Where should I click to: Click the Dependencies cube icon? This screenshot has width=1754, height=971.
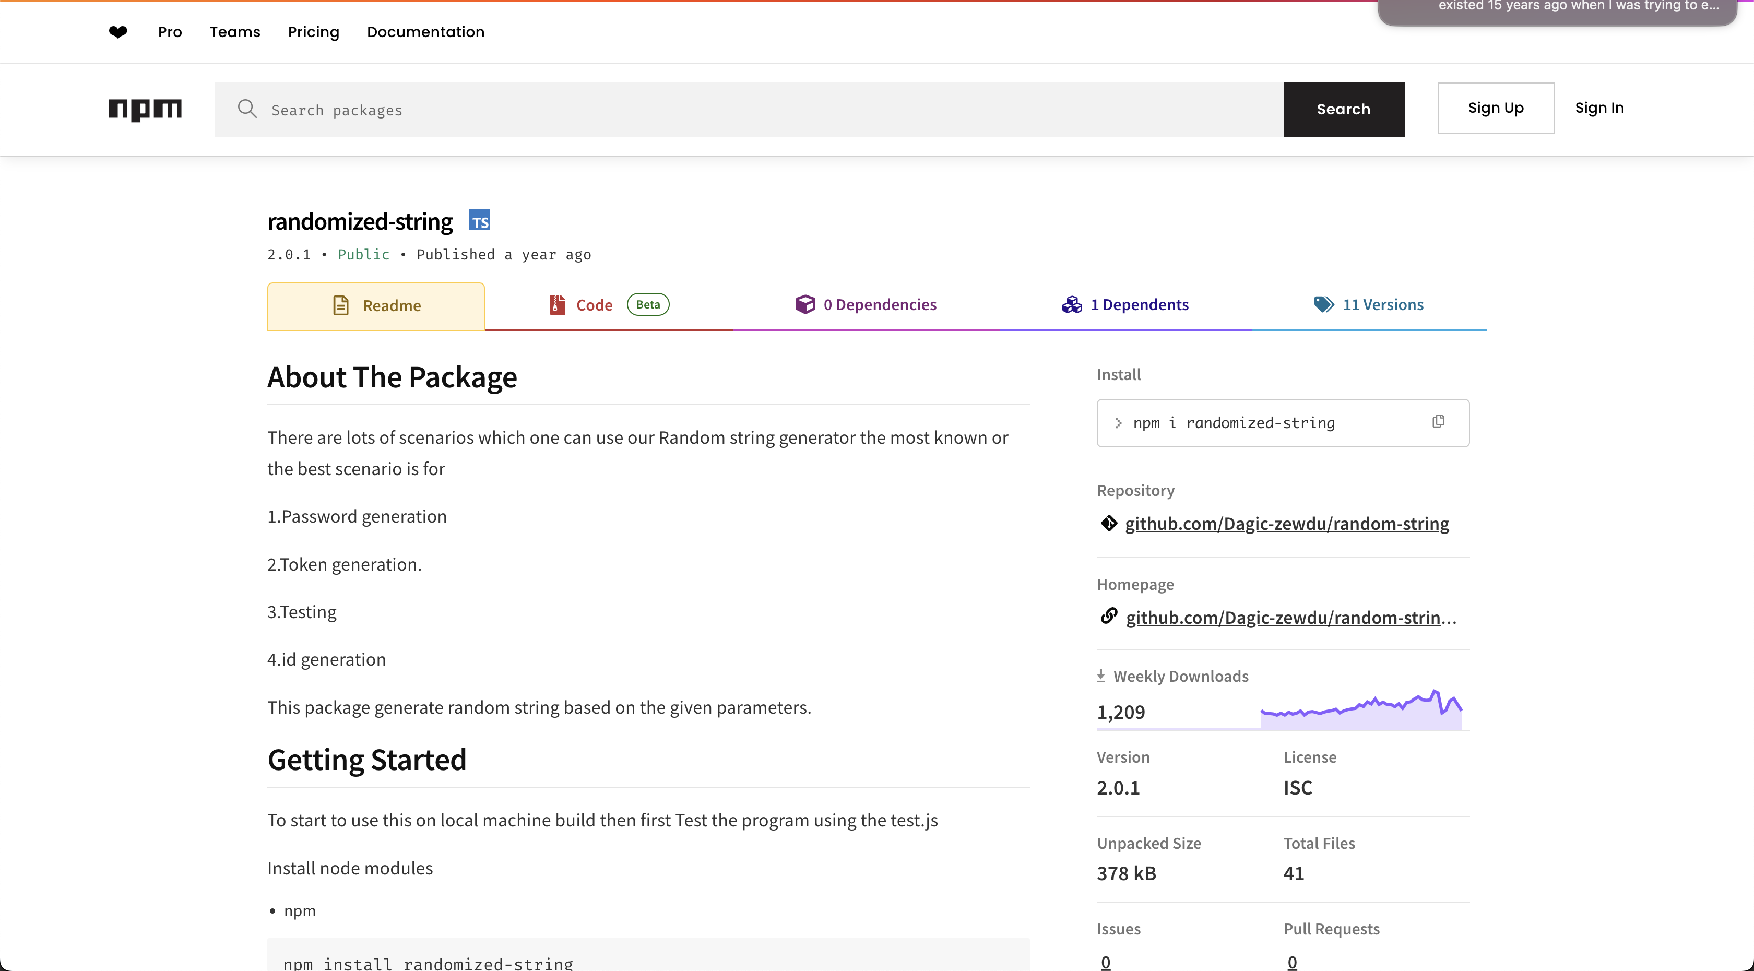tap(805, 304)
